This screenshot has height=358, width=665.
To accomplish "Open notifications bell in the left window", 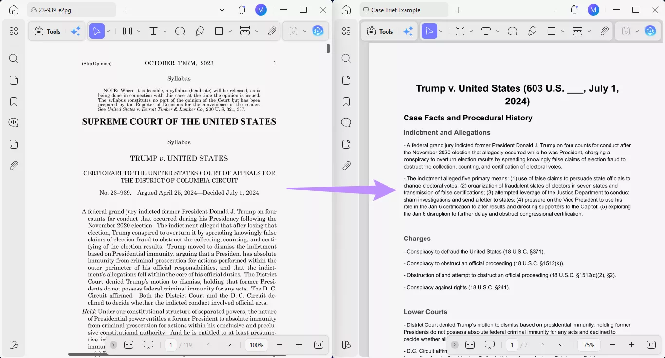I will coord(242,10).
